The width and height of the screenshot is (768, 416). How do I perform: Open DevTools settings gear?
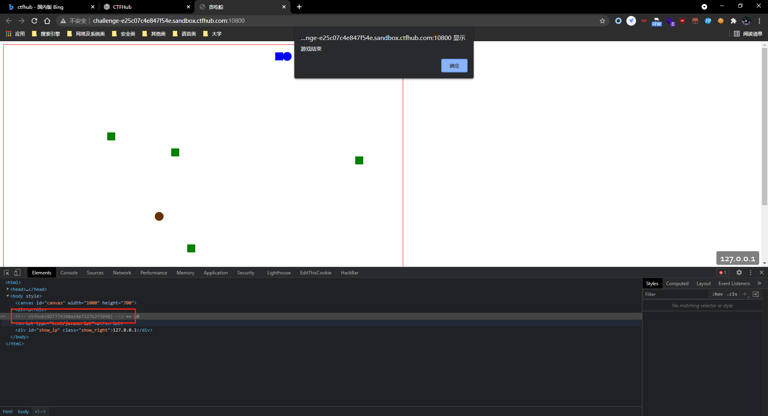pyautogui.click(x=739, y=273)
